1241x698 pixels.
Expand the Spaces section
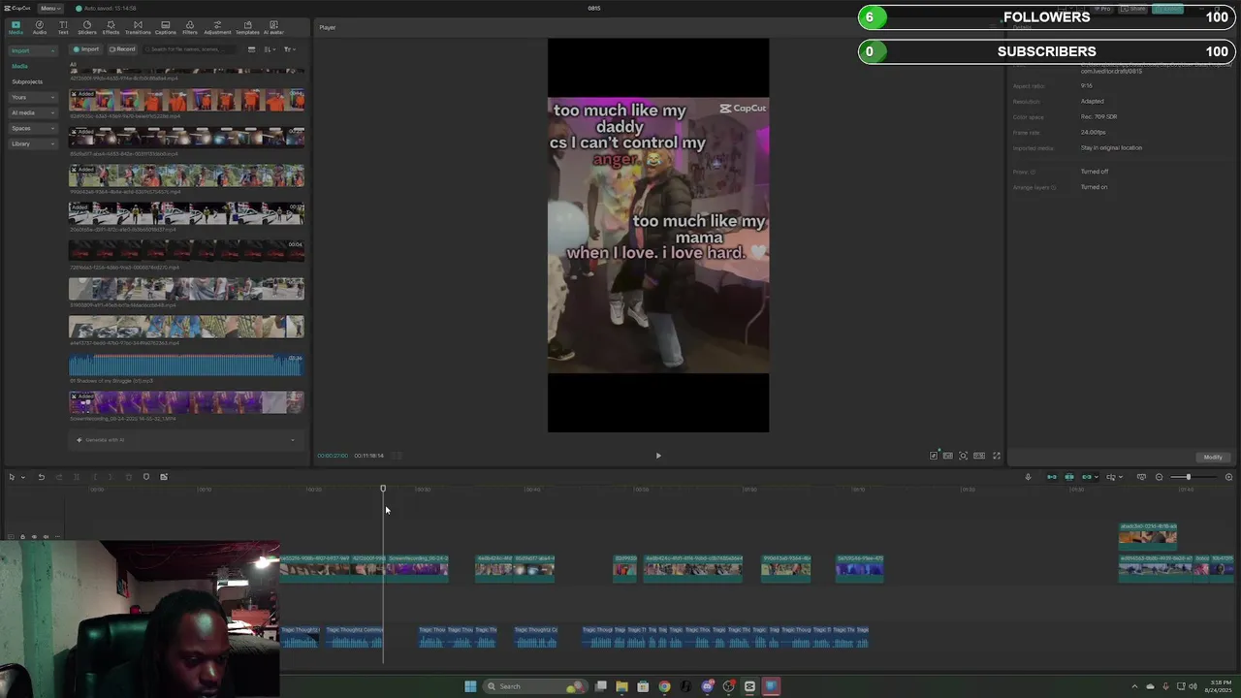[31, 128]
